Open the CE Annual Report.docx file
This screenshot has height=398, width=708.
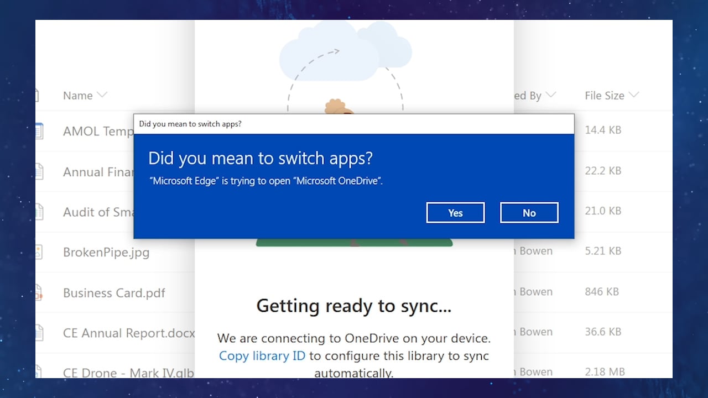click(x=129, y=333)
